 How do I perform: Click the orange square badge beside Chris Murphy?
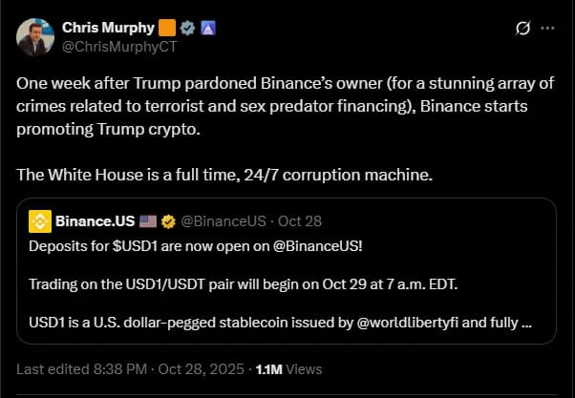coord(164,27)
